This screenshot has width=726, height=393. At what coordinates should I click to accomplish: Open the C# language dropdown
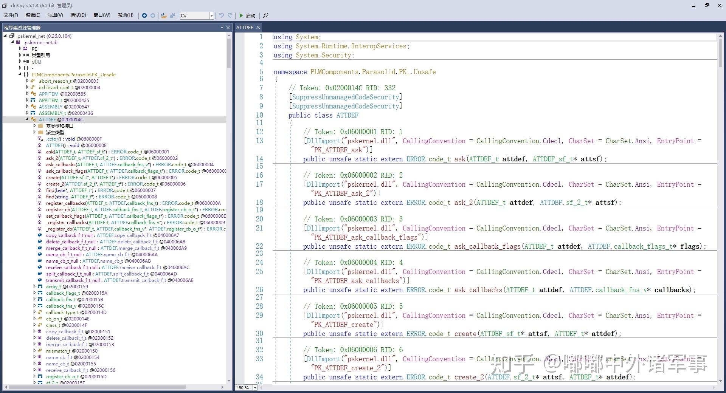tap(211, 15)
